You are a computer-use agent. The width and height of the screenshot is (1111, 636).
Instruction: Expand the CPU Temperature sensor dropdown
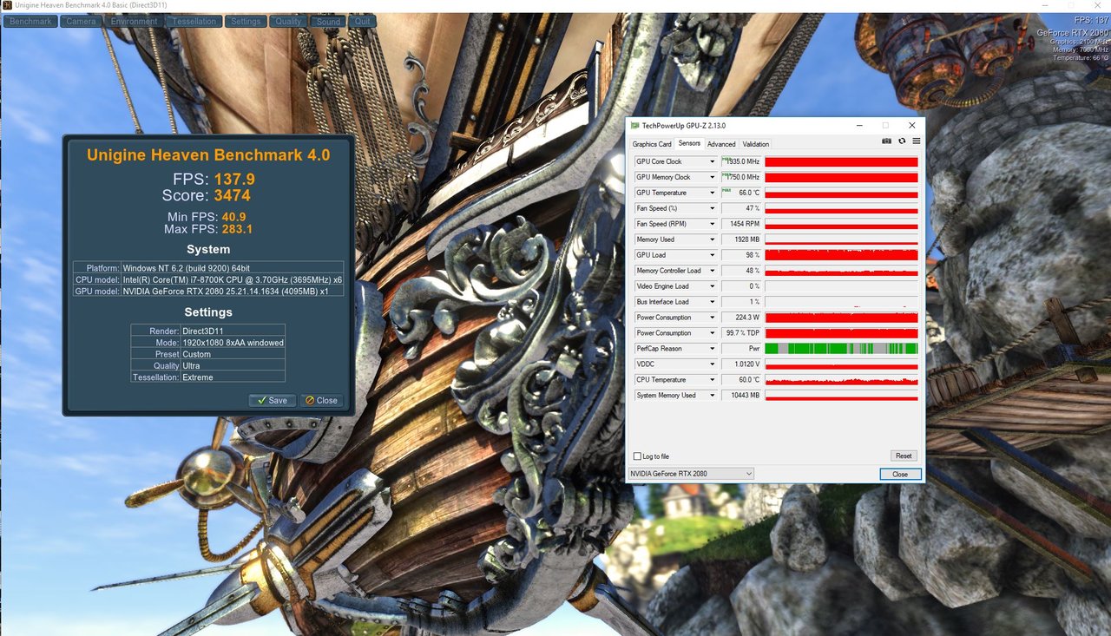pyautogui.click(x=713, y=380)
